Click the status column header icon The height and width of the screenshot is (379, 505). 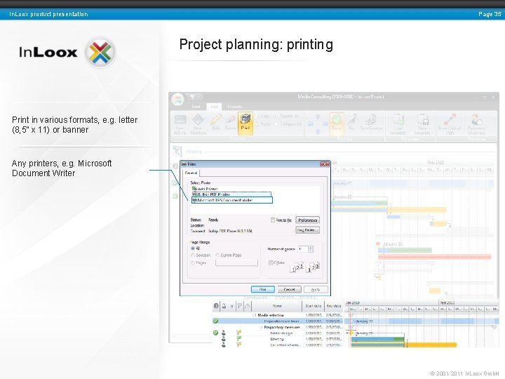coord(216,306)
